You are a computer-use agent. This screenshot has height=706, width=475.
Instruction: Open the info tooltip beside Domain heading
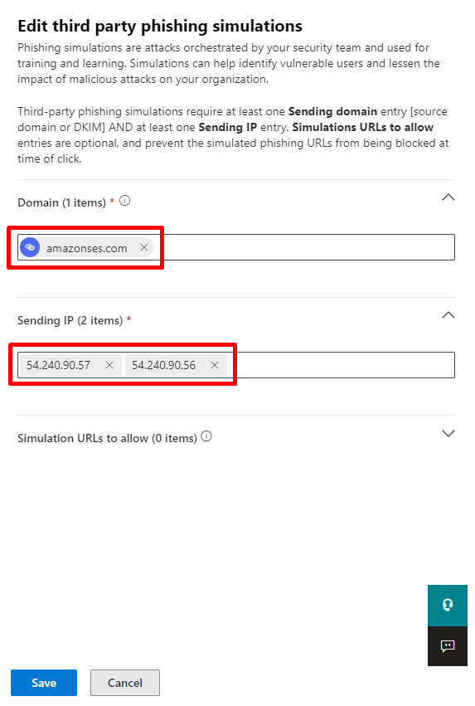(x=125, y=201)
